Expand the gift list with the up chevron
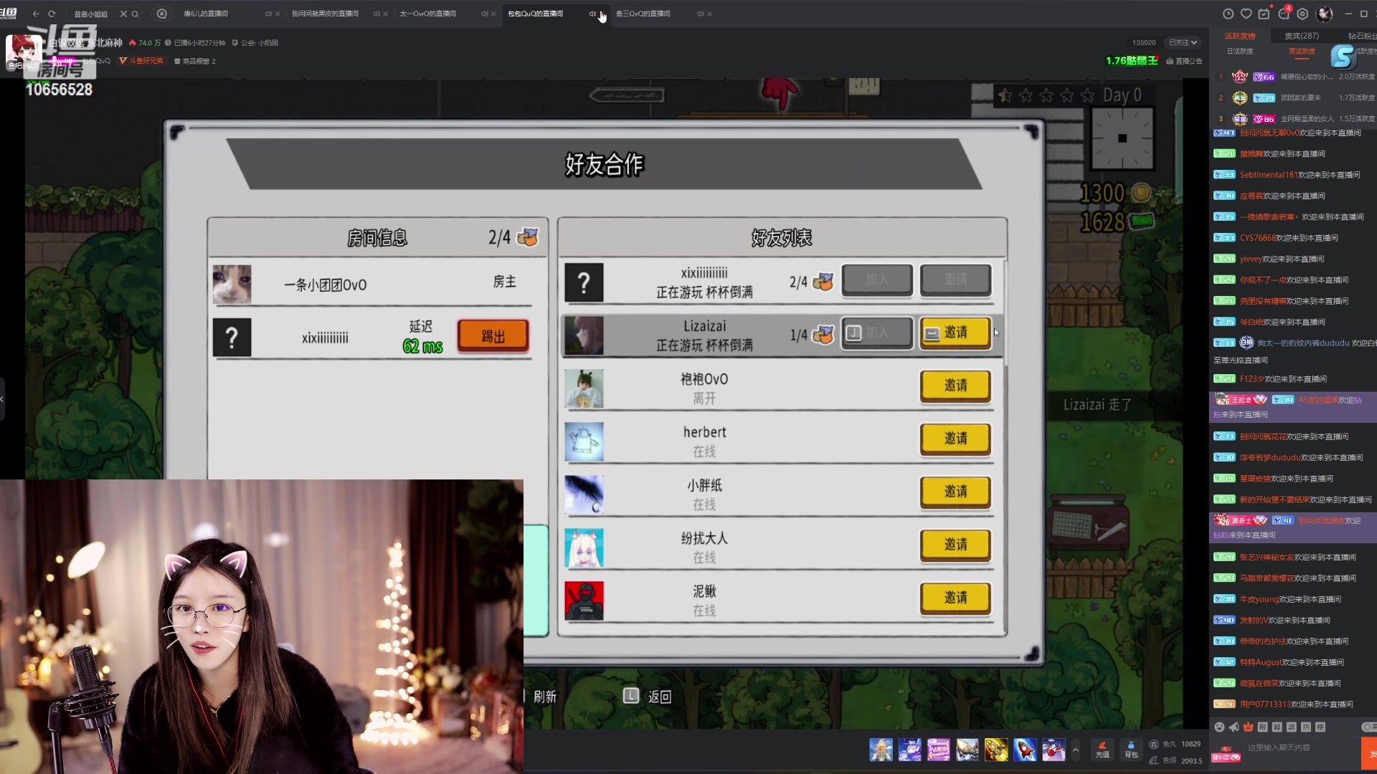This screenshot has height=774, width=1377. click(1075, 750)
